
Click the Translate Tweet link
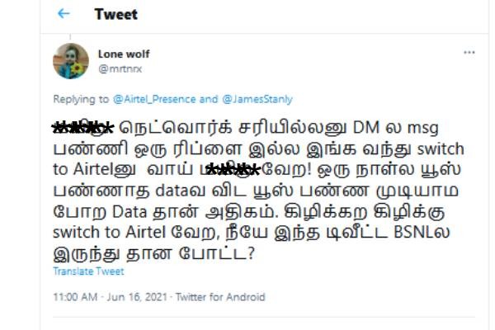click(88, 271)
